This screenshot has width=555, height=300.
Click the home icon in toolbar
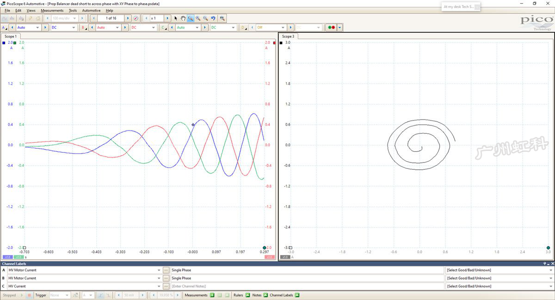coord(38,18)
